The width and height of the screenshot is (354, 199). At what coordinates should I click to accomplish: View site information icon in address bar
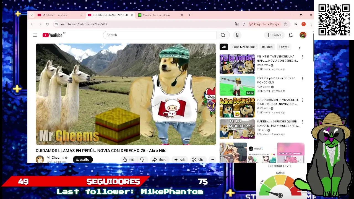tap(56, 24)
